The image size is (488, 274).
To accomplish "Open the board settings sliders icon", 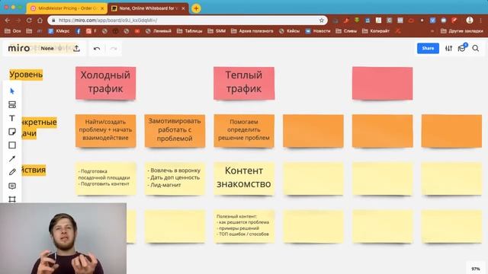I will click(448, 48).
